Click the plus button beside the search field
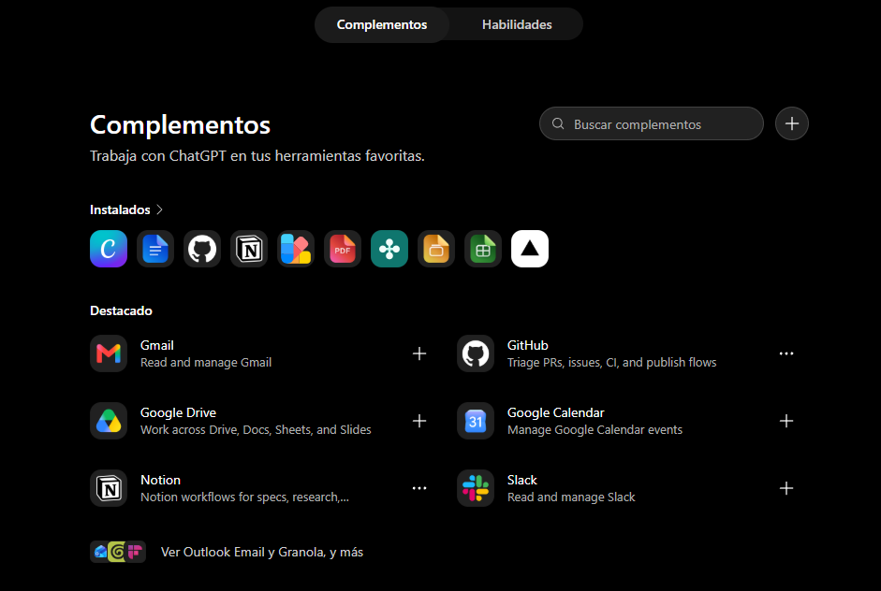This screenshot has height=591, width=881. pos(792,123)
